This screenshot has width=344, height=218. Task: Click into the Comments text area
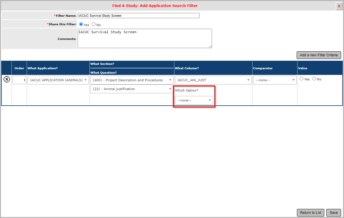(145, 38)
